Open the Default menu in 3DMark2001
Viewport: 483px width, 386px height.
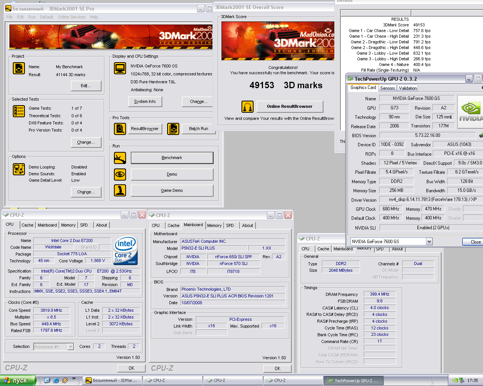46,17
